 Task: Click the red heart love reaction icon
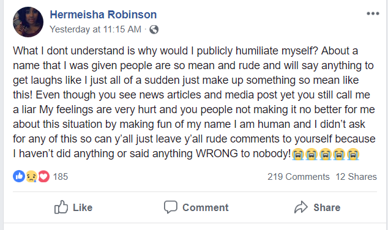(x=44, y=176)
